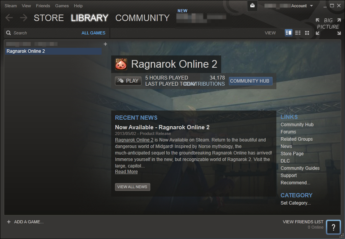Play Ragnarok Online 2
Screen dimensions: 345x239
click(128, 81)
